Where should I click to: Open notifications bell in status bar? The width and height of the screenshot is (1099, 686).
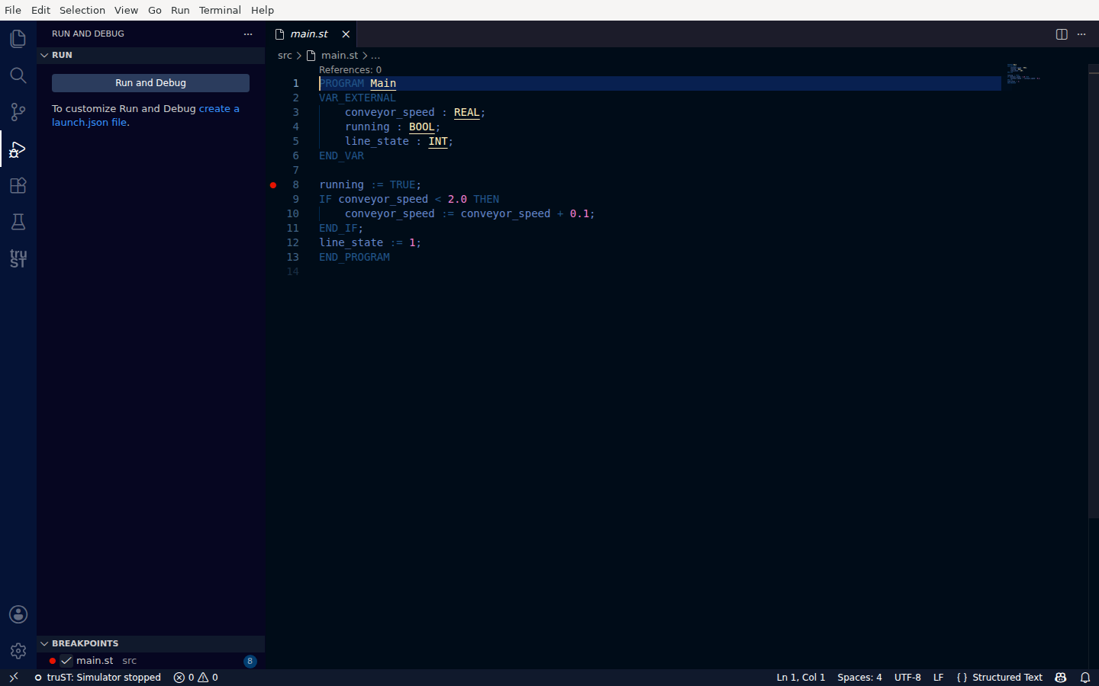pos(1085,677)
